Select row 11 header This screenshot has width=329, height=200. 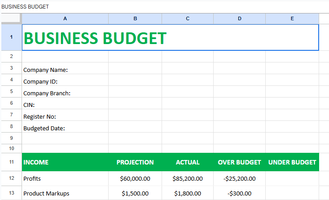point(11,162)
